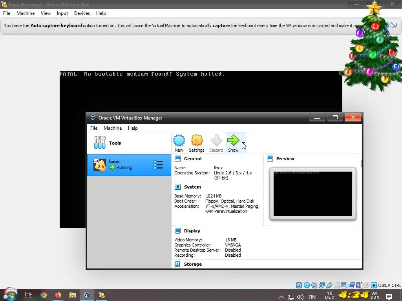The image size is (402, 301).
Task: Click display status bar icon
Action: coord(344,285)
